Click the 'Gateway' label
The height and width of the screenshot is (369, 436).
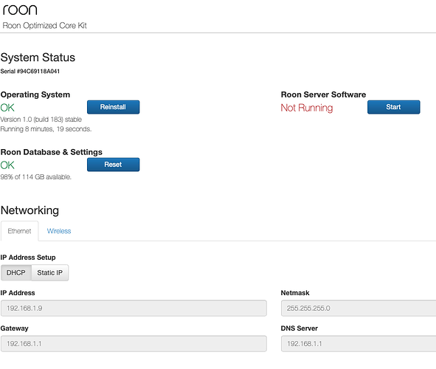coord(15,328)
